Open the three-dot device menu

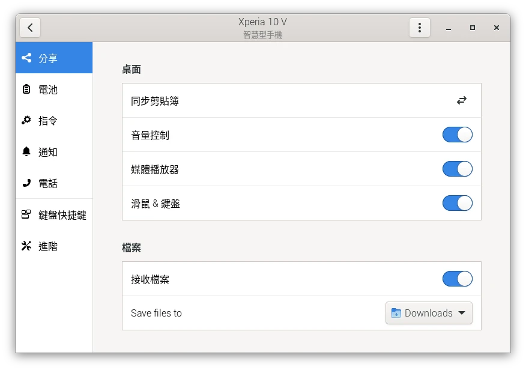420,28
